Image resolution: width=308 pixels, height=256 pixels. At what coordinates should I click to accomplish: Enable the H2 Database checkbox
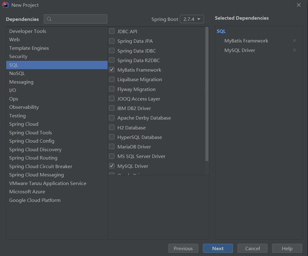pos(112,128)
